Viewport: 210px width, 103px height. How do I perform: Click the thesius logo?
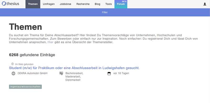coord(10,4)
